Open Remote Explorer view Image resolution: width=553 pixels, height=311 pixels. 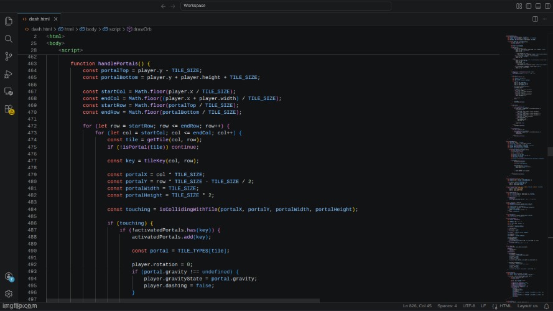(9, 91)
